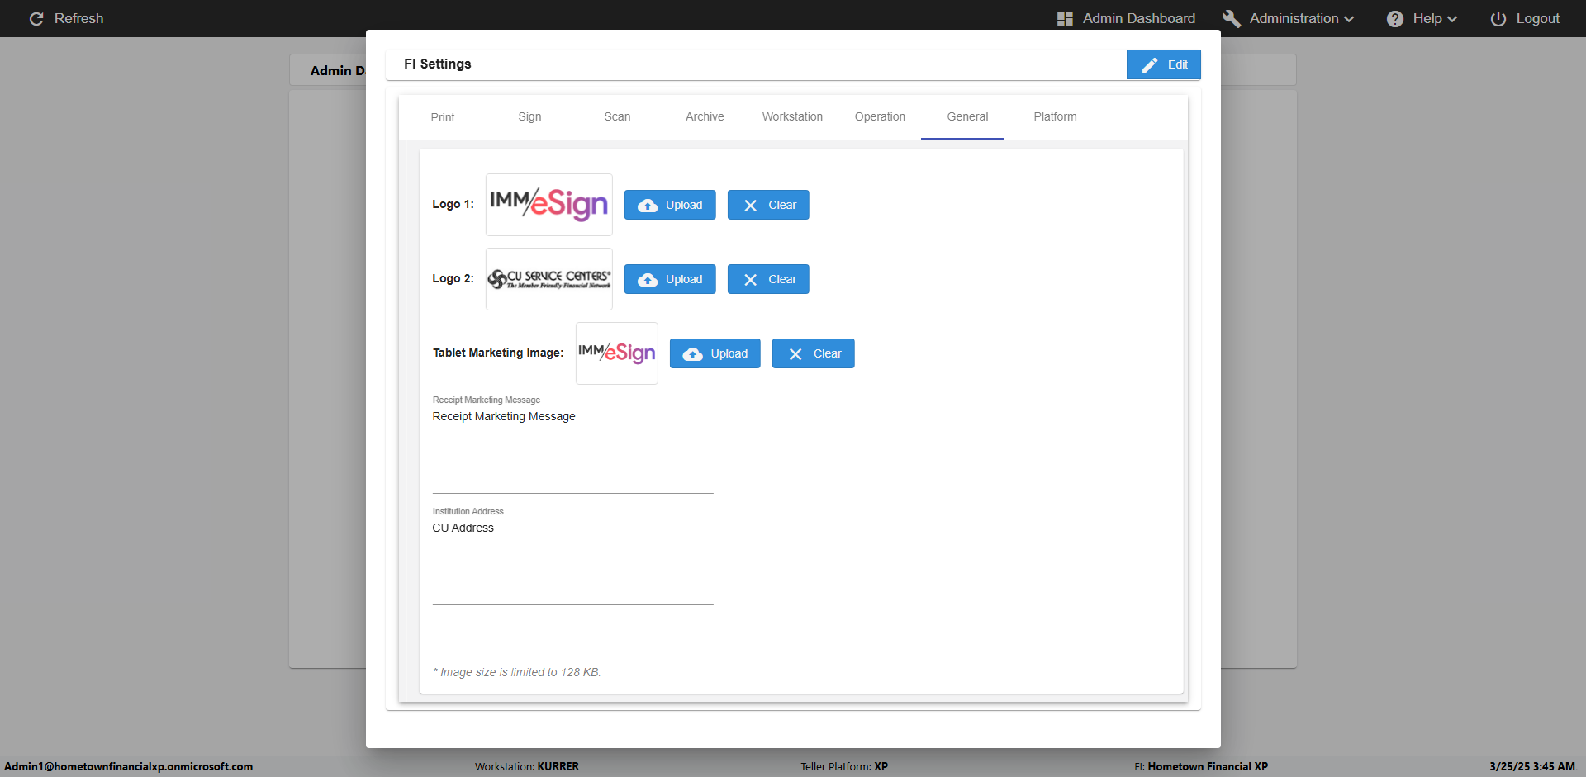Switch to the Sign tab
The image size is (1586, 777).
[x=530, y=117]
